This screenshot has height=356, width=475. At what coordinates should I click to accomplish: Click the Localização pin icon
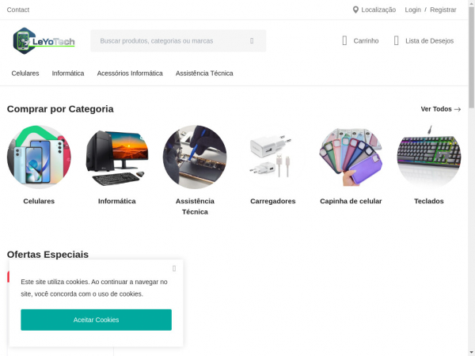[355, 9]
